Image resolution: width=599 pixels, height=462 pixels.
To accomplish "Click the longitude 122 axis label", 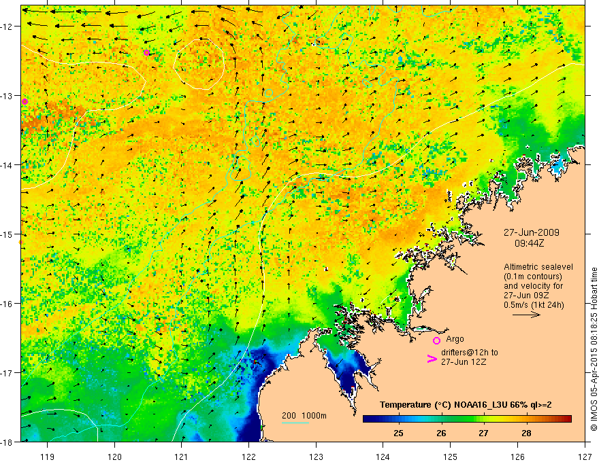I will tap(248, 457).
